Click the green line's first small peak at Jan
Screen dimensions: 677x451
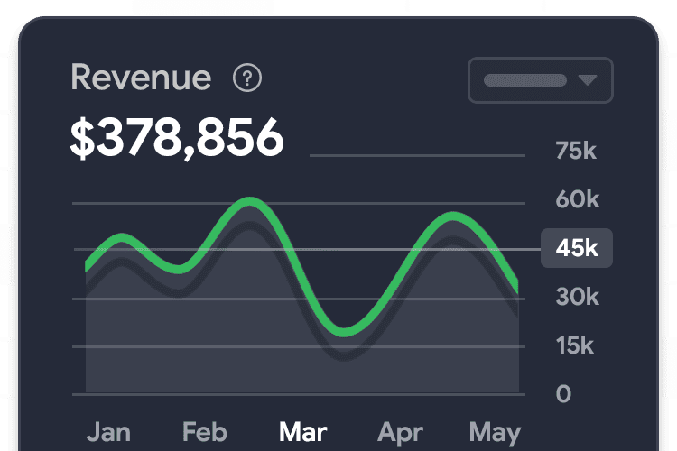coord(120,239)
